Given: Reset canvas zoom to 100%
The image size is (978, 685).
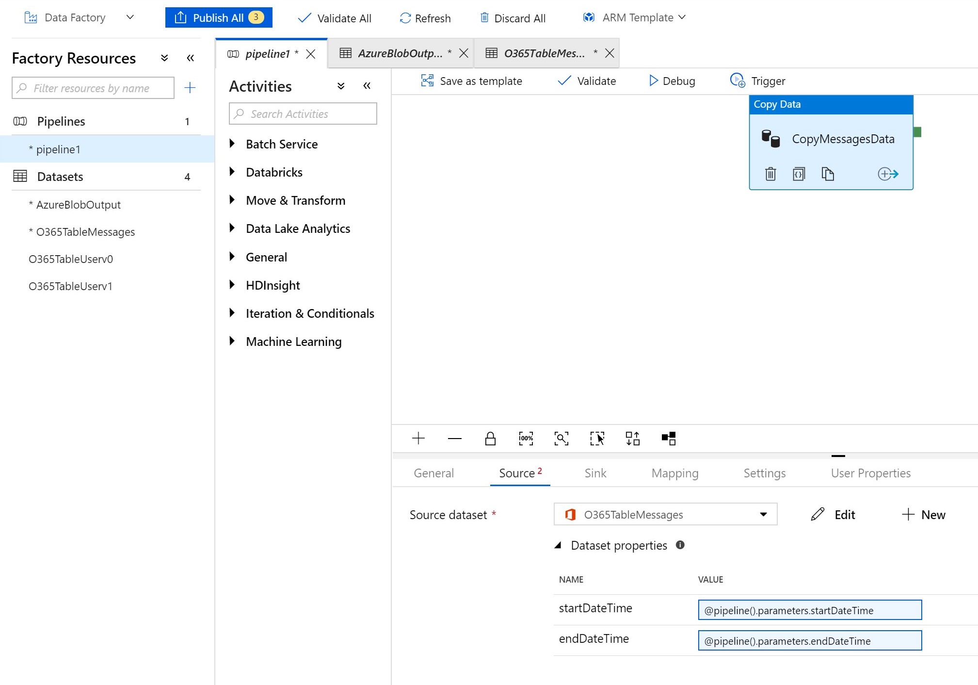Looking at the screenshot, I should (x=526, y=439).
